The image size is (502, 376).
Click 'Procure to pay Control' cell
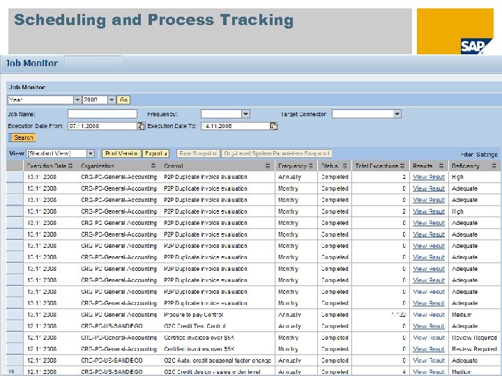[193, 315]
